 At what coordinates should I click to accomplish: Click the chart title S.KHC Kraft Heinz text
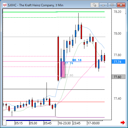35,5
